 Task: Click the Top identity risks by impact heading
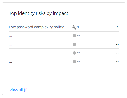click(x=38, y=13)
